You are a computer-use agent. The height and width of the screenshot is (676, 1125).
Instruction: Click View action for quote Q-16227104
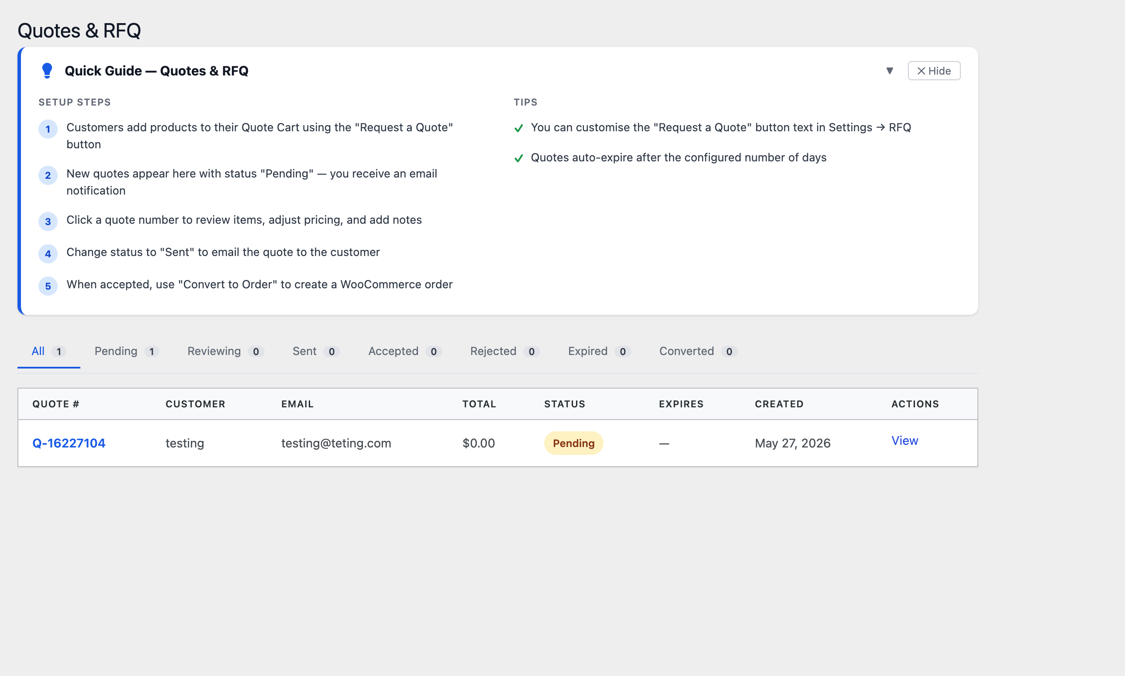[x=904, y=440]
